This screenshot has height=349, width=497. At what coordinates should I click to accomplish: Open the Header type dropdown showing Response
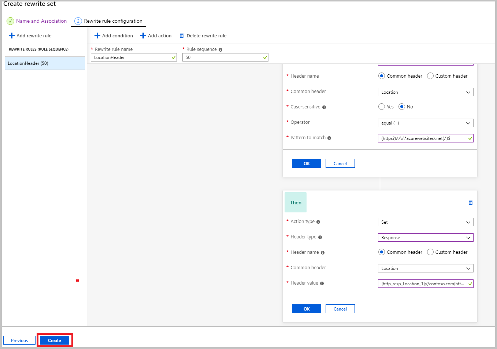(x=425, y=237)
